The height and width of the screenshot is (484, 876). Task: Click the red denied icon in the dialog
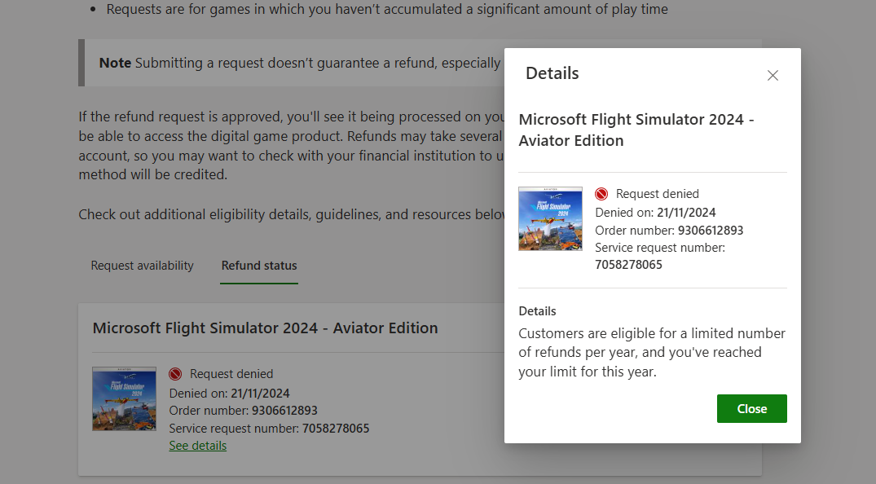pos(601,194)
